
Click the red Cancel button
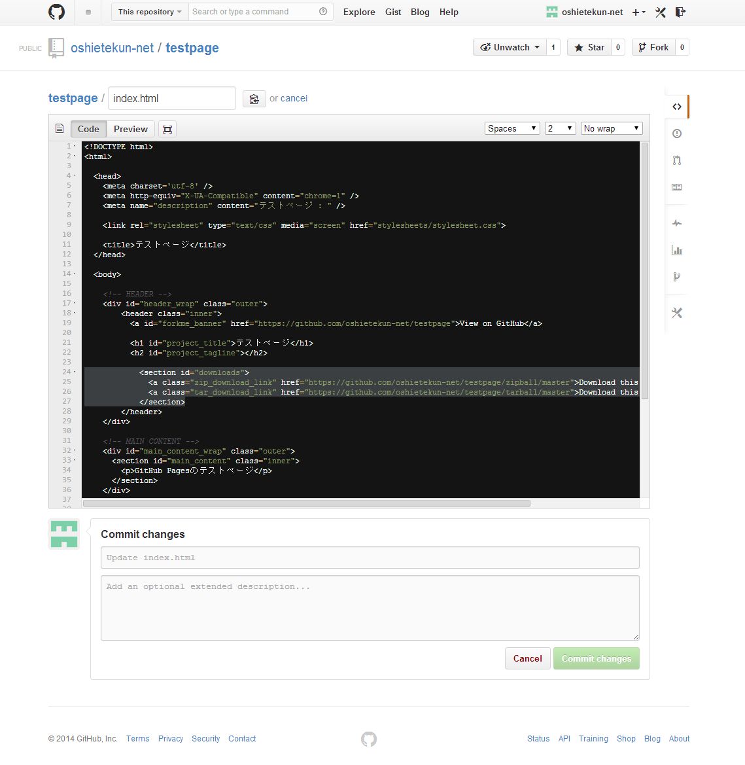point(528,658)
